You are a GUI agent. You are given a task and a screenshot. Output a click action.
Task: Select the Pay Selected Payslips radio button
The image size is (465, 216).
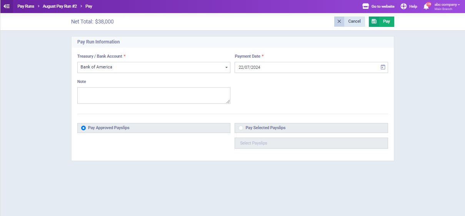[241, 128]
